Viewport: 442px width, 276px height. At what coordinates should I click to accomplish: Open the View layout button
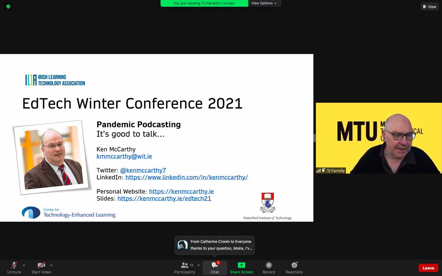click(x=429, y=7)
